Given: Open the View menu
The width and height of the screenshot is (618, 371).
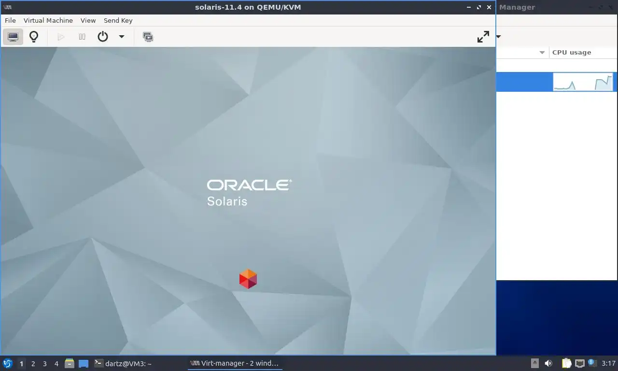Looking at the screenshot, I should click(88, 20).
